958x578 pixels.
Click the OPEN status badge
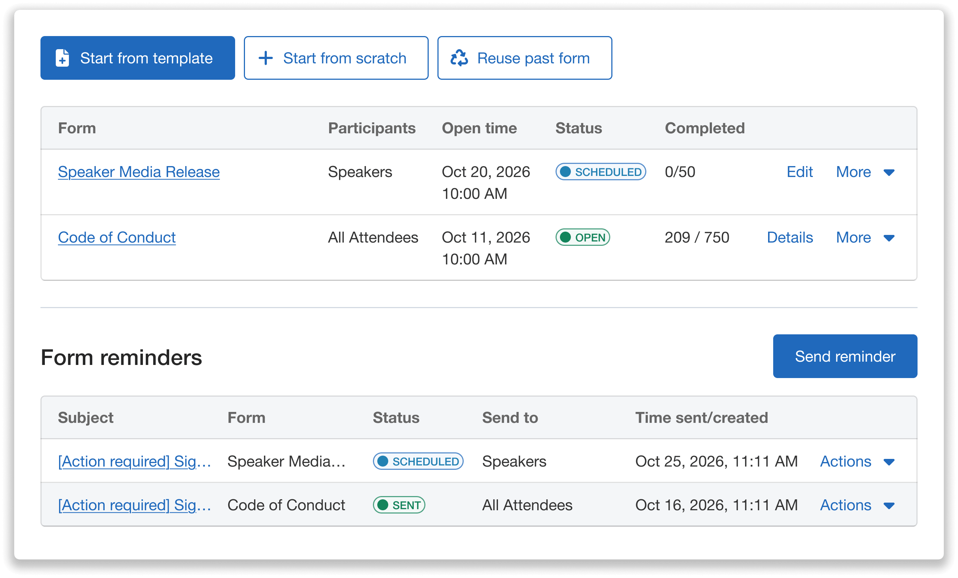(583, 237)
